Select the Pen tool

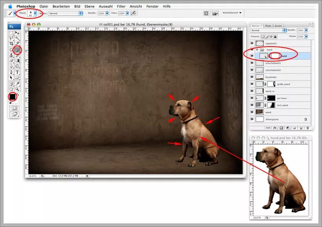[x=11, y=72]
